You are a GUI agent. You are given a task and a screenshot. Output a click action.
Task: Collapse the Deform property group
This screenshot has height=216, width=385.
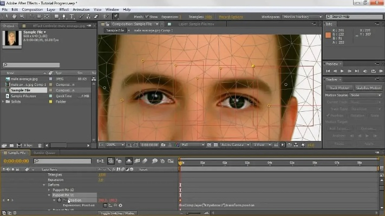pyautogui.click(x=44, y=185)
